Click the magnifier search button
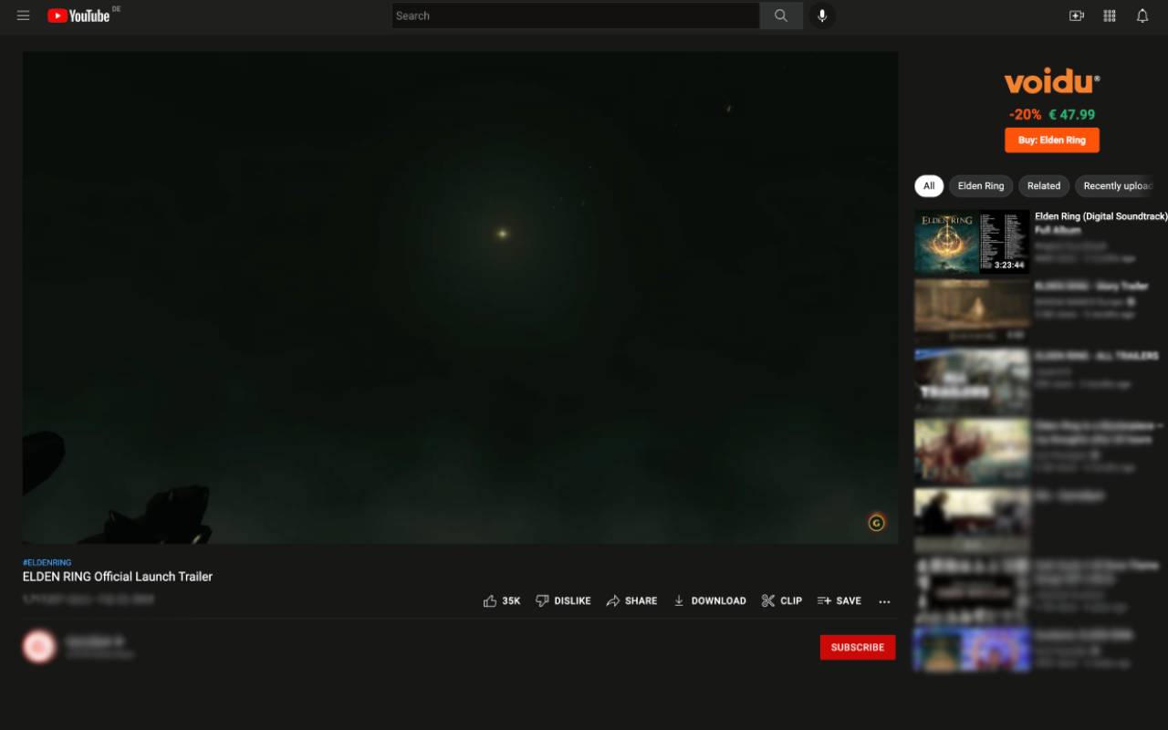This screenshot has height=730, width=1168. coord(781,16)
